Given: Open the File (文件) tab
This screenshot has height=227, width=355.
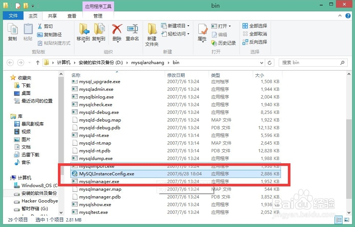Looking at the screenshot, I should 13,16.
